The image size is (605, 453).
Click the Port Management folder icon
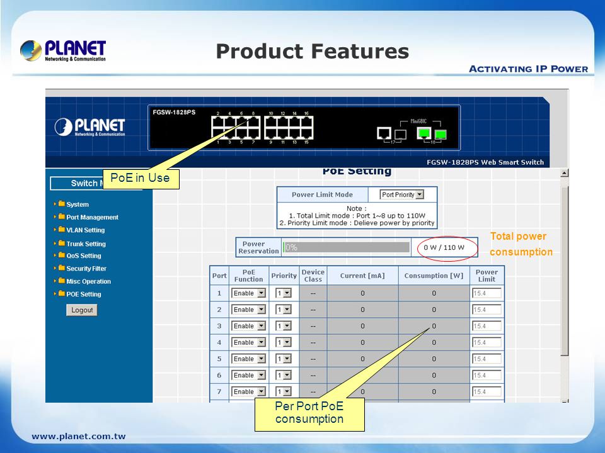[x=61, y=216]
